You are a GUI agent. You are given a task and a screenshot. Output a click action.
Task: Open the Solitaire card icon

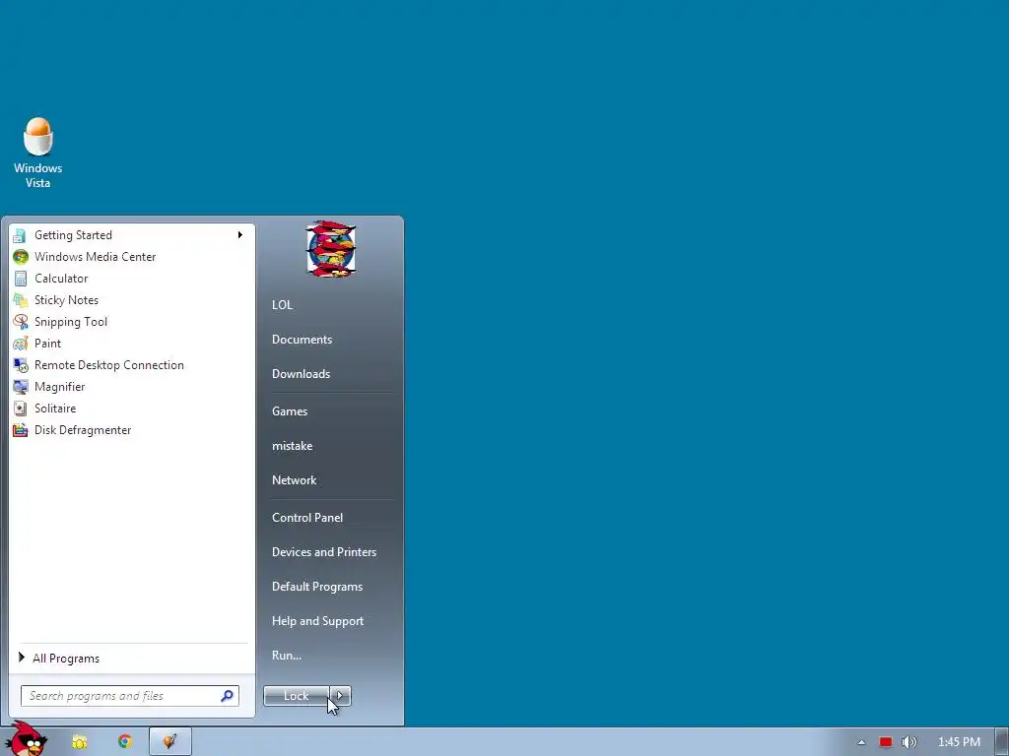[x=20, y=409]
